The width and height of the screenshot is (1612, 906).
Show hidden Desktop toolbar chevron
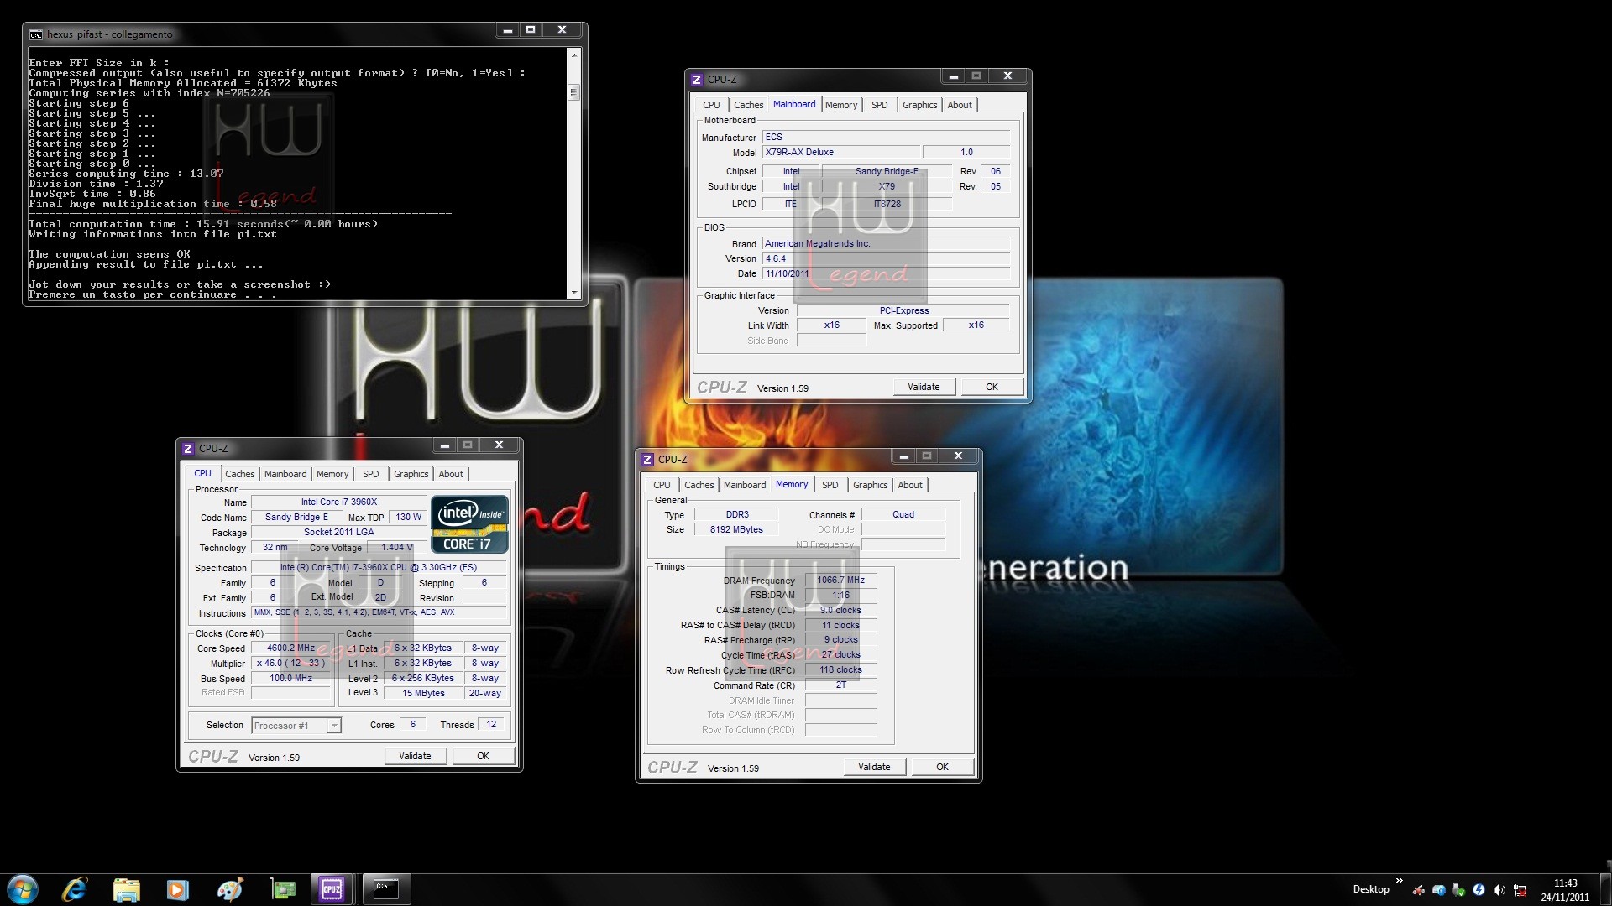click(x=1399, y=881)
